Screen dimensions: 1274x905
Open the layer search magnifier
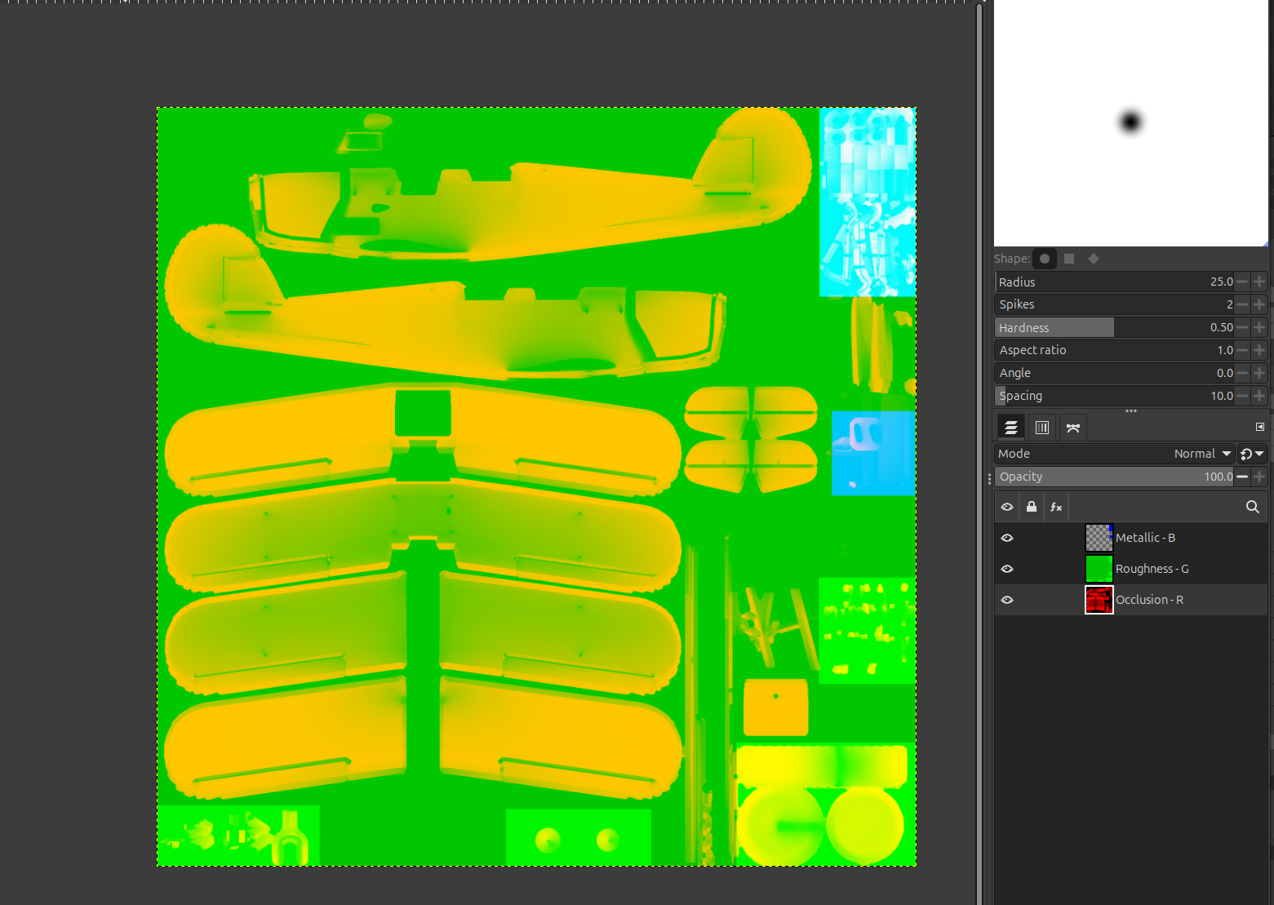point(1252,507)
